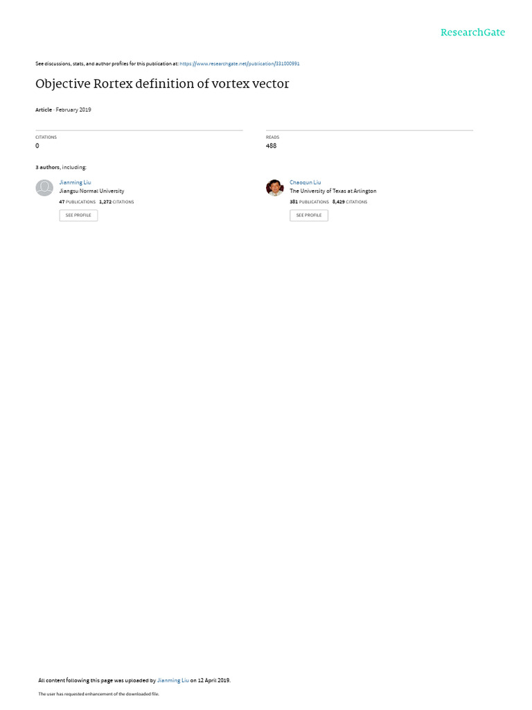The image size is (532, 710).
Task: Click the 47 publications stat
Action: click(x=78, y=202)
